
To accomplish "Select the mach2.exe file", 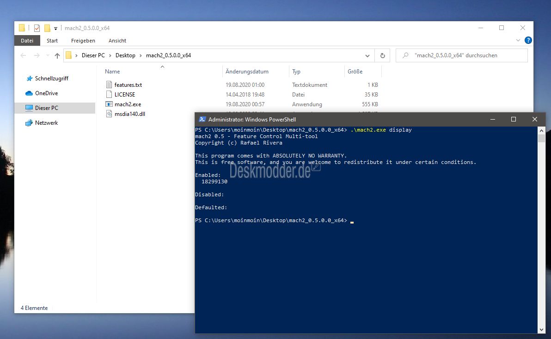I will point(128,104).
